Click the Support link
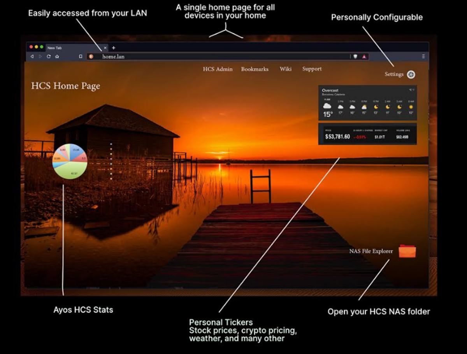467x354 pixels. click(312, 69)
